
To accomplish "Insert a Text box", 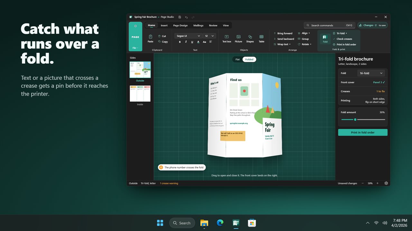I will [227, 38].
